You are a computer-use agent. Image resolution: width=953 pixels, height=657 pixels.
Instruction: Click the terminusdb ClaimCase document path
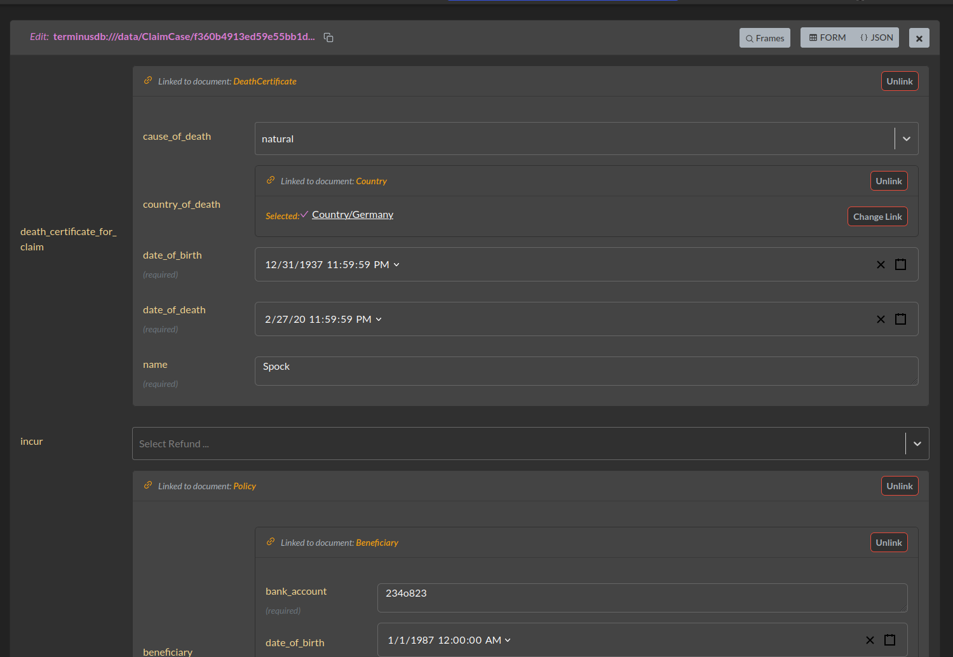(x=184, y=37)
